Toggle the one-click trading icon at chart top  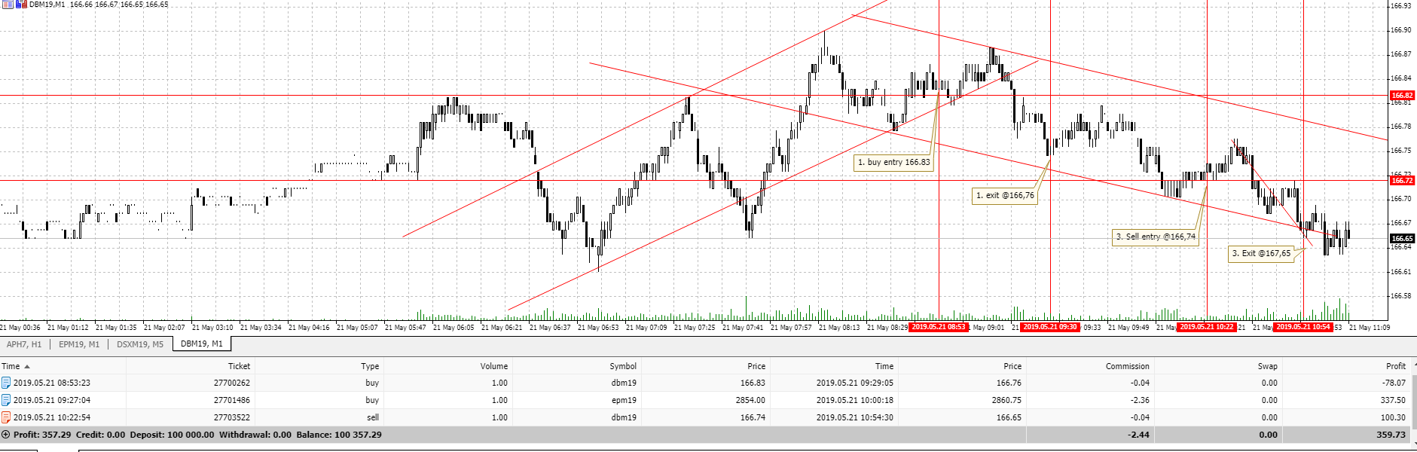tap(21, 5)
